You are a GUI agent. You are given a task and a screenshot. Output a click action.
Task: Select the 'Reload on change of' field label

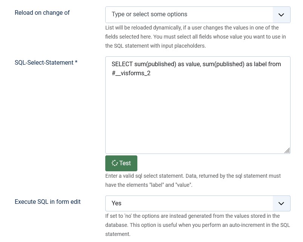coord(42,12)
